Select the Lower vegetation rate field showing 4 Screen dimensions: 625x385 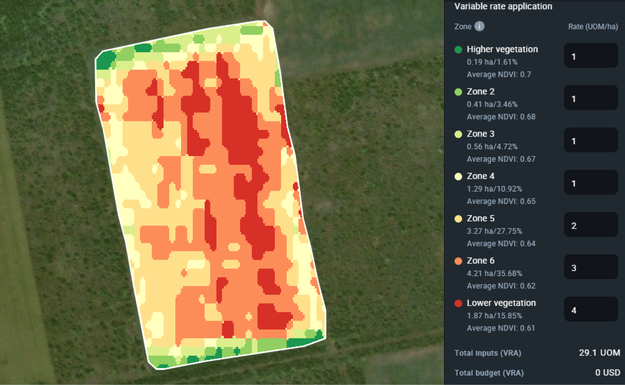coord(591,309)
